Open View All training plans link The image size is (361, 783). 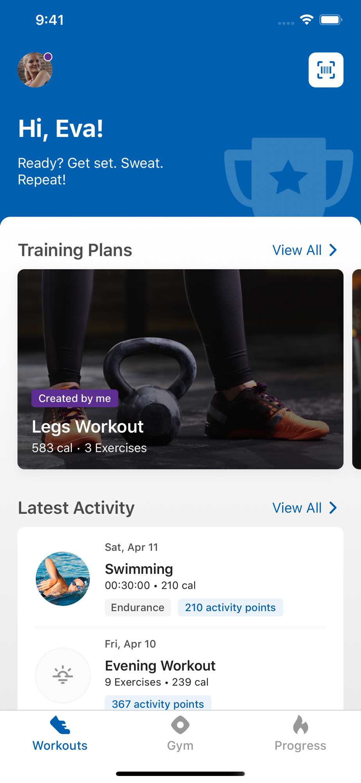coord(297,250)
